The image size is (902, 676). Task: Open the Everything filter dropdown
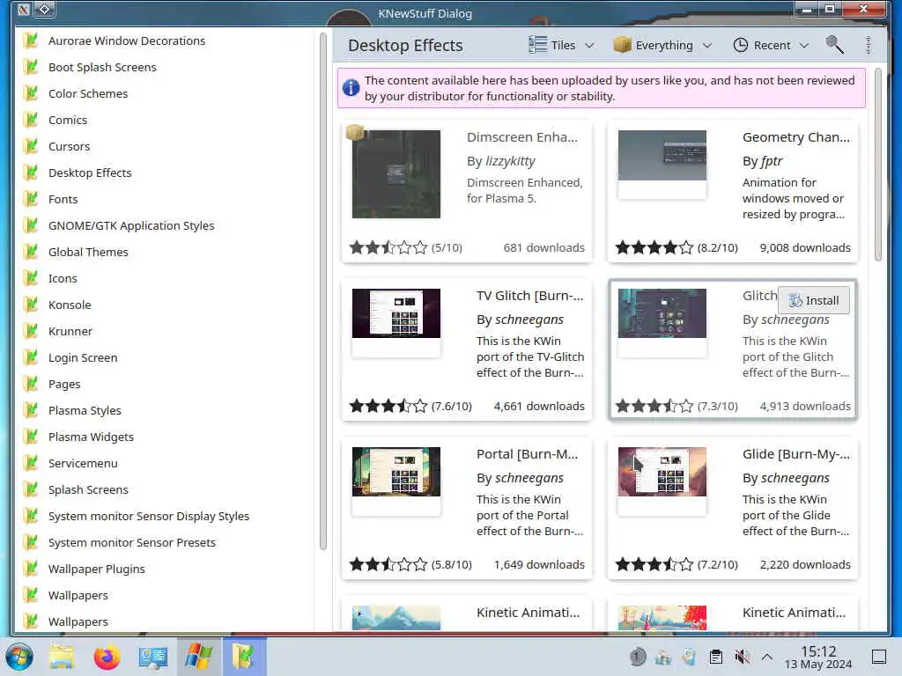click(662, 45)
